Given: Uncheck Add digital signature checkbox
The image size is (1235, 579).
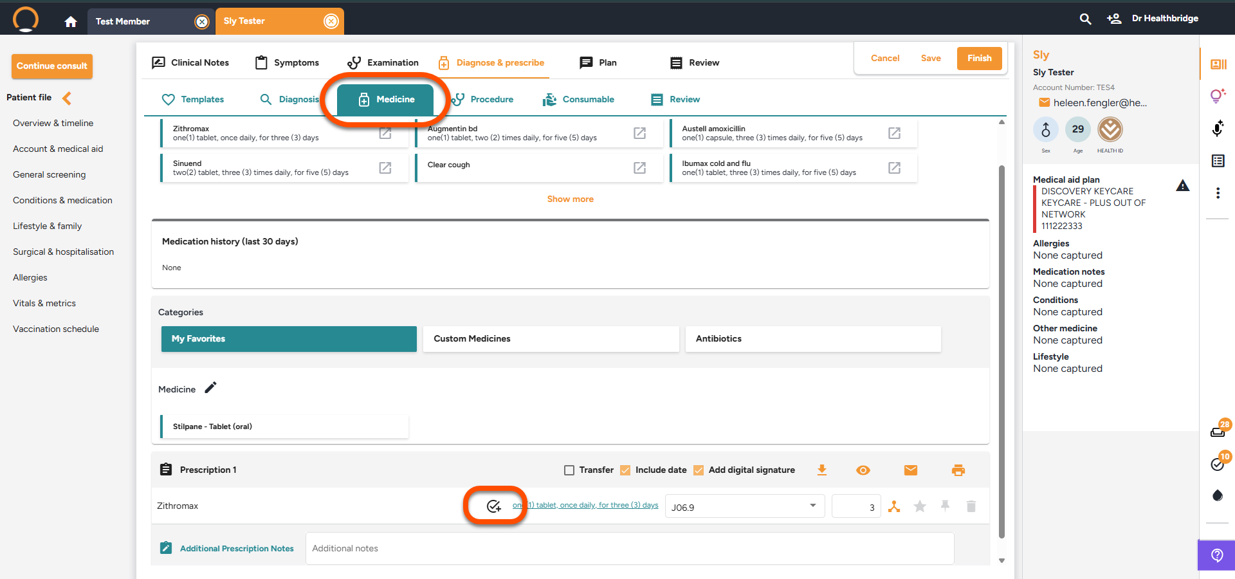Looking at the screenshot, I should coord(699,470).
